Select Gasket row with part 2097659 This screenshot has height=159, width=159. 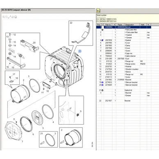click(x=124, y=40)
